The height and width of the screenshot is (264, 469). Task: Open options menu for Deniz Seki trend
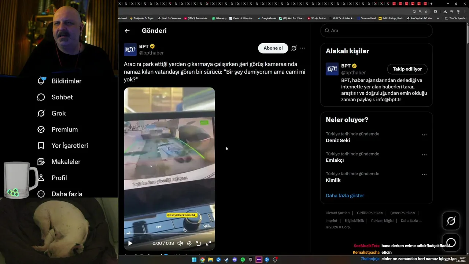pos(424,135)
